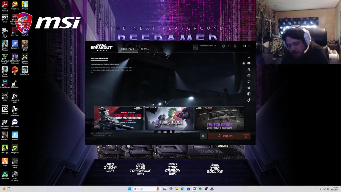Screen dimensions: 341x192
Task: Open the Twitch social link
Action: click(x=249, y=82)
